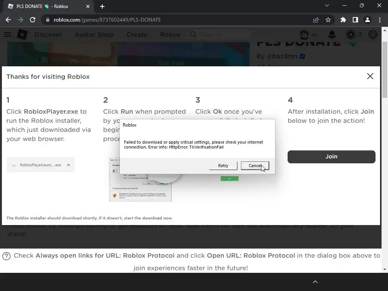Expand the RobloxPlayerLauncher.exe download chevron
The width and height of the screenshot is (388, 291).
[69, 165]
